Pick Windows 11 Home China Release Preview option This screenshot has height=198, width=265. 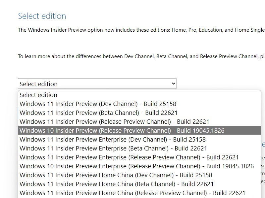tap(132, 193)
